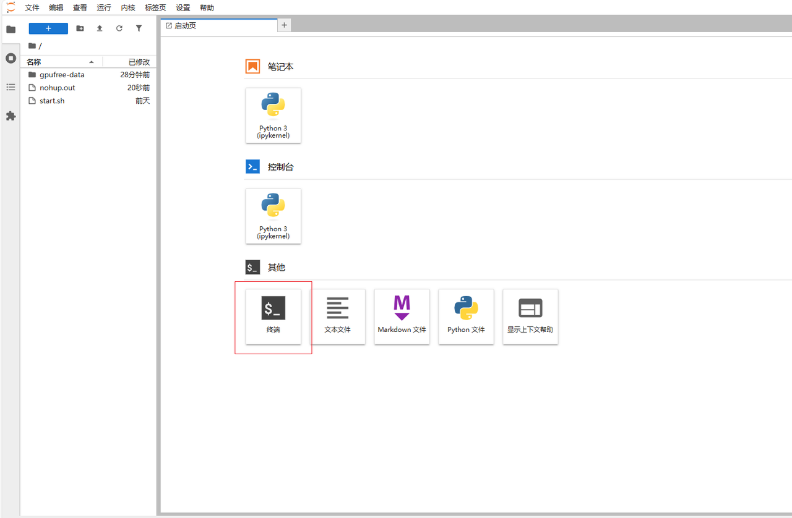Image resolution: width=792 pixels, height=518 pixels.
Task: Select the start.sh file
Action: [88, 101]
